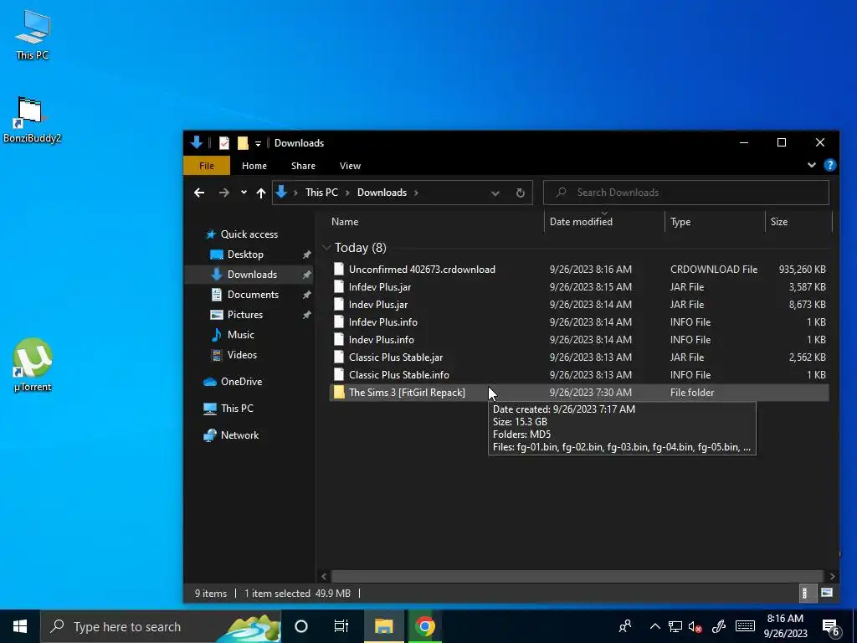
Task: Open the Action Center notifications
Action: tap(831, 627)
